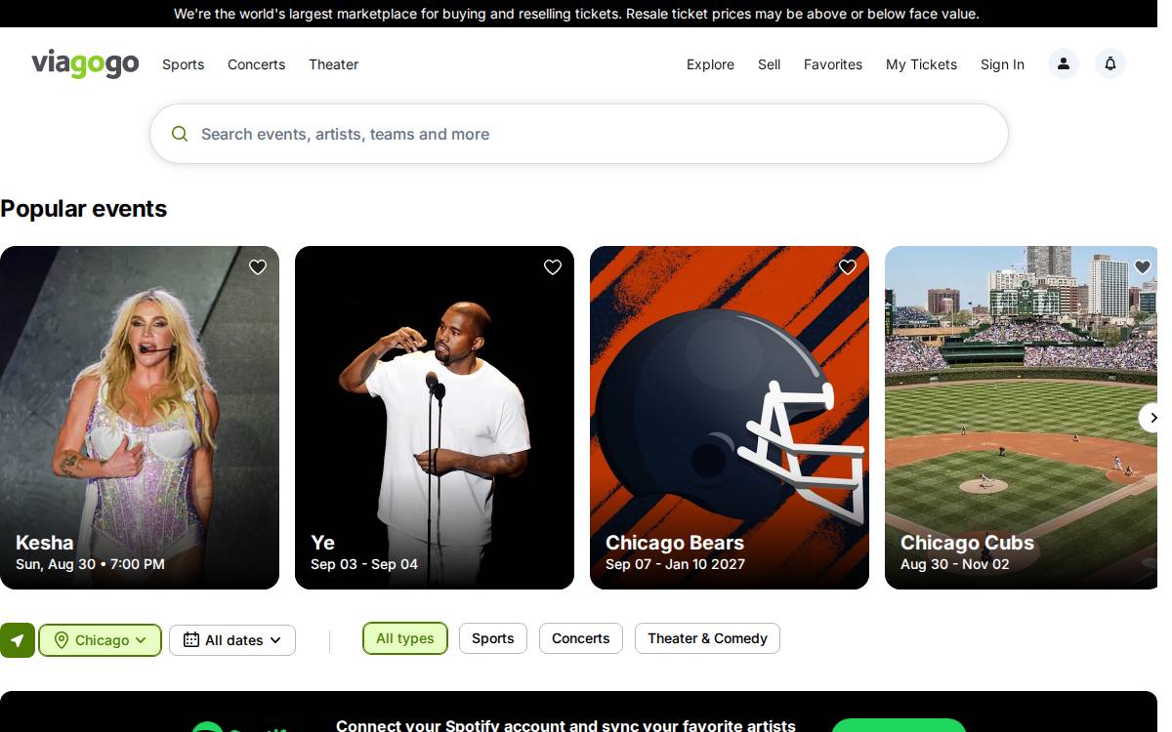Open the Theater nav menu
The width and height of the screenshot is (1172, 732).
[334, 64]
